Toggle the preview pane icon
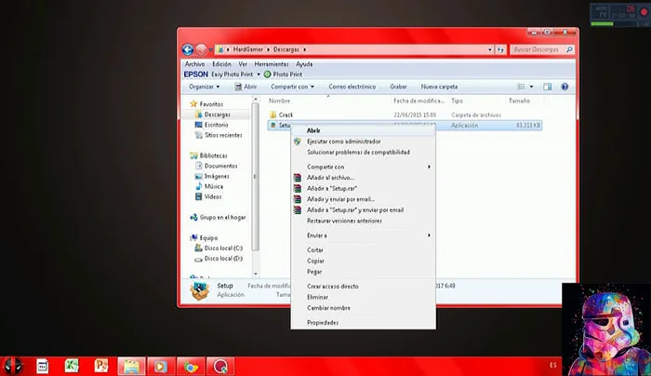 click(547, 87)
